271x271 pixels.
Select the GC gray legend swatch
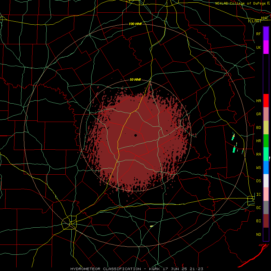coord(266,207)
